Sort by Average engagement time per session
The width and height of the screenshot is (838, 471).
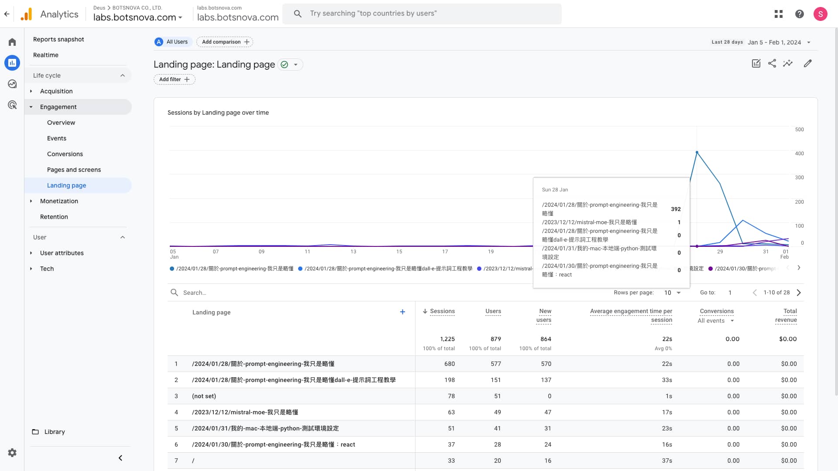point(631,315)
